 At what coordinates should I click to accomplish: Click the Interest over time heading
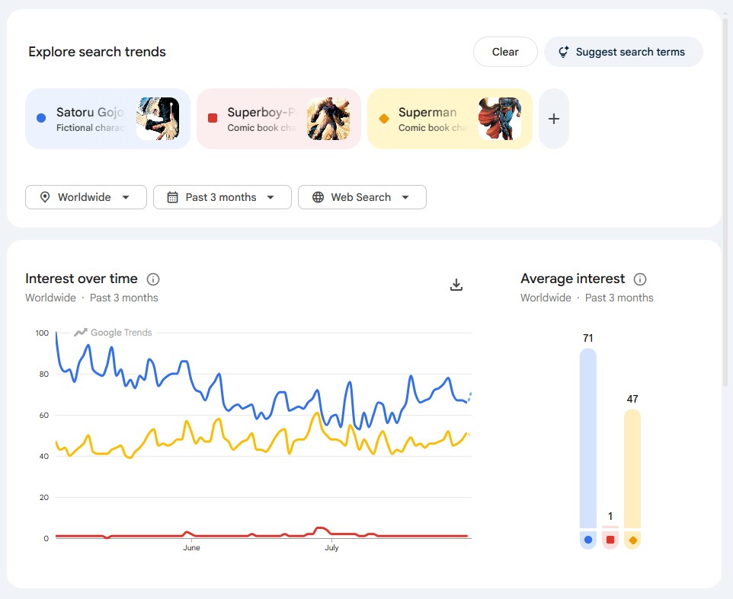tap(82, 279)
